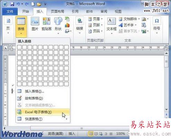This screenshot has height=139, width=171.
Task: Click the previous page browse button
Action: tap(166, 115)
